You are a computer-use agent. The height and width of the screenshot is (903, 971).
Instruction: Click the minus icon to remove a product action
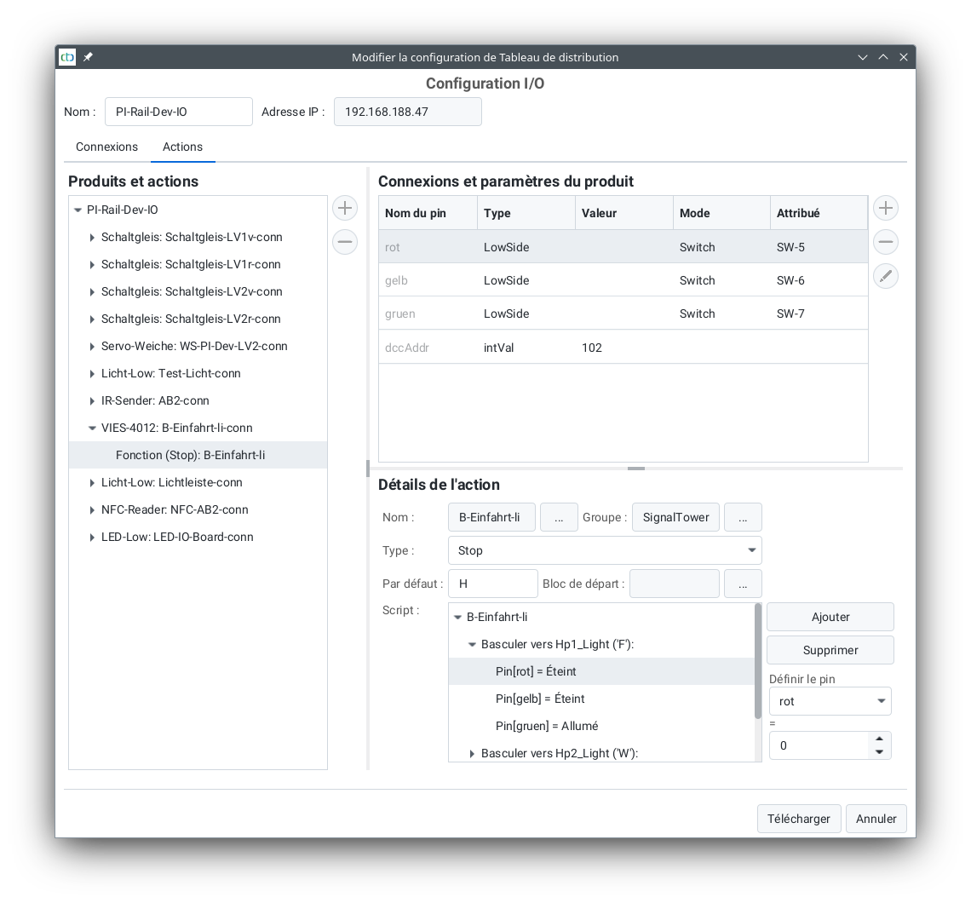[344, 241]
